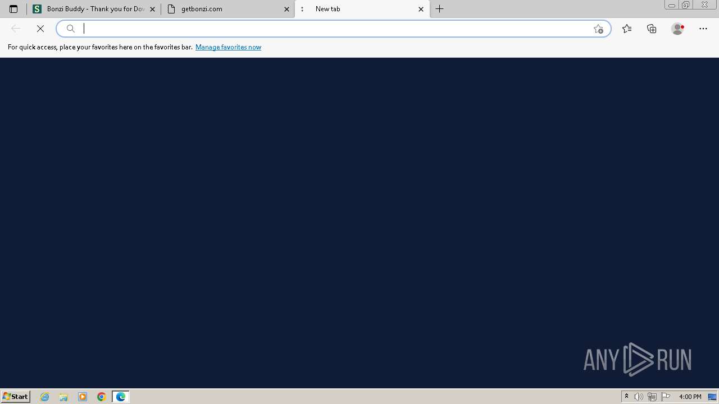Select the Microsoft Edge taskbar button
719x404 pixels.
pyautogui.click(x=121, y=397)
